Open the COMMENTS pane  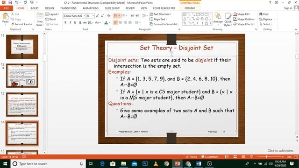coord(210,157)
